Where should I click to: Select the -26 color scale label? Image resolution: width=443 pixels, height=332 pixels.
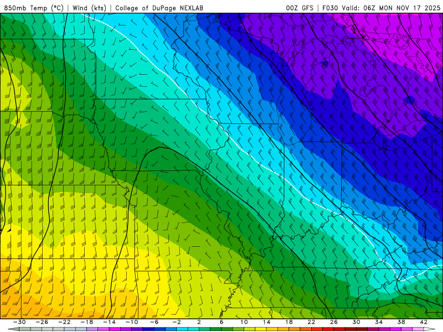click(x=42, y=322)
